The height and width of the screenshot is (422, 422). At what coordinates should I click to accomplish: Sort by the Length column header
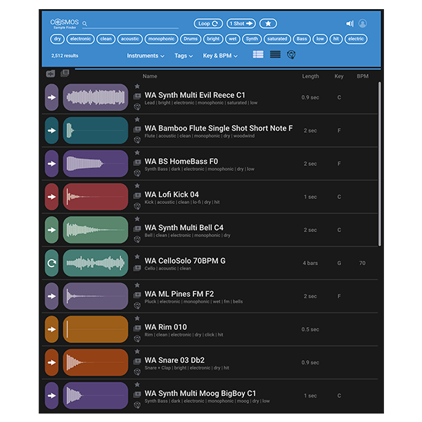pyautogui.click(x=310, y=76)
